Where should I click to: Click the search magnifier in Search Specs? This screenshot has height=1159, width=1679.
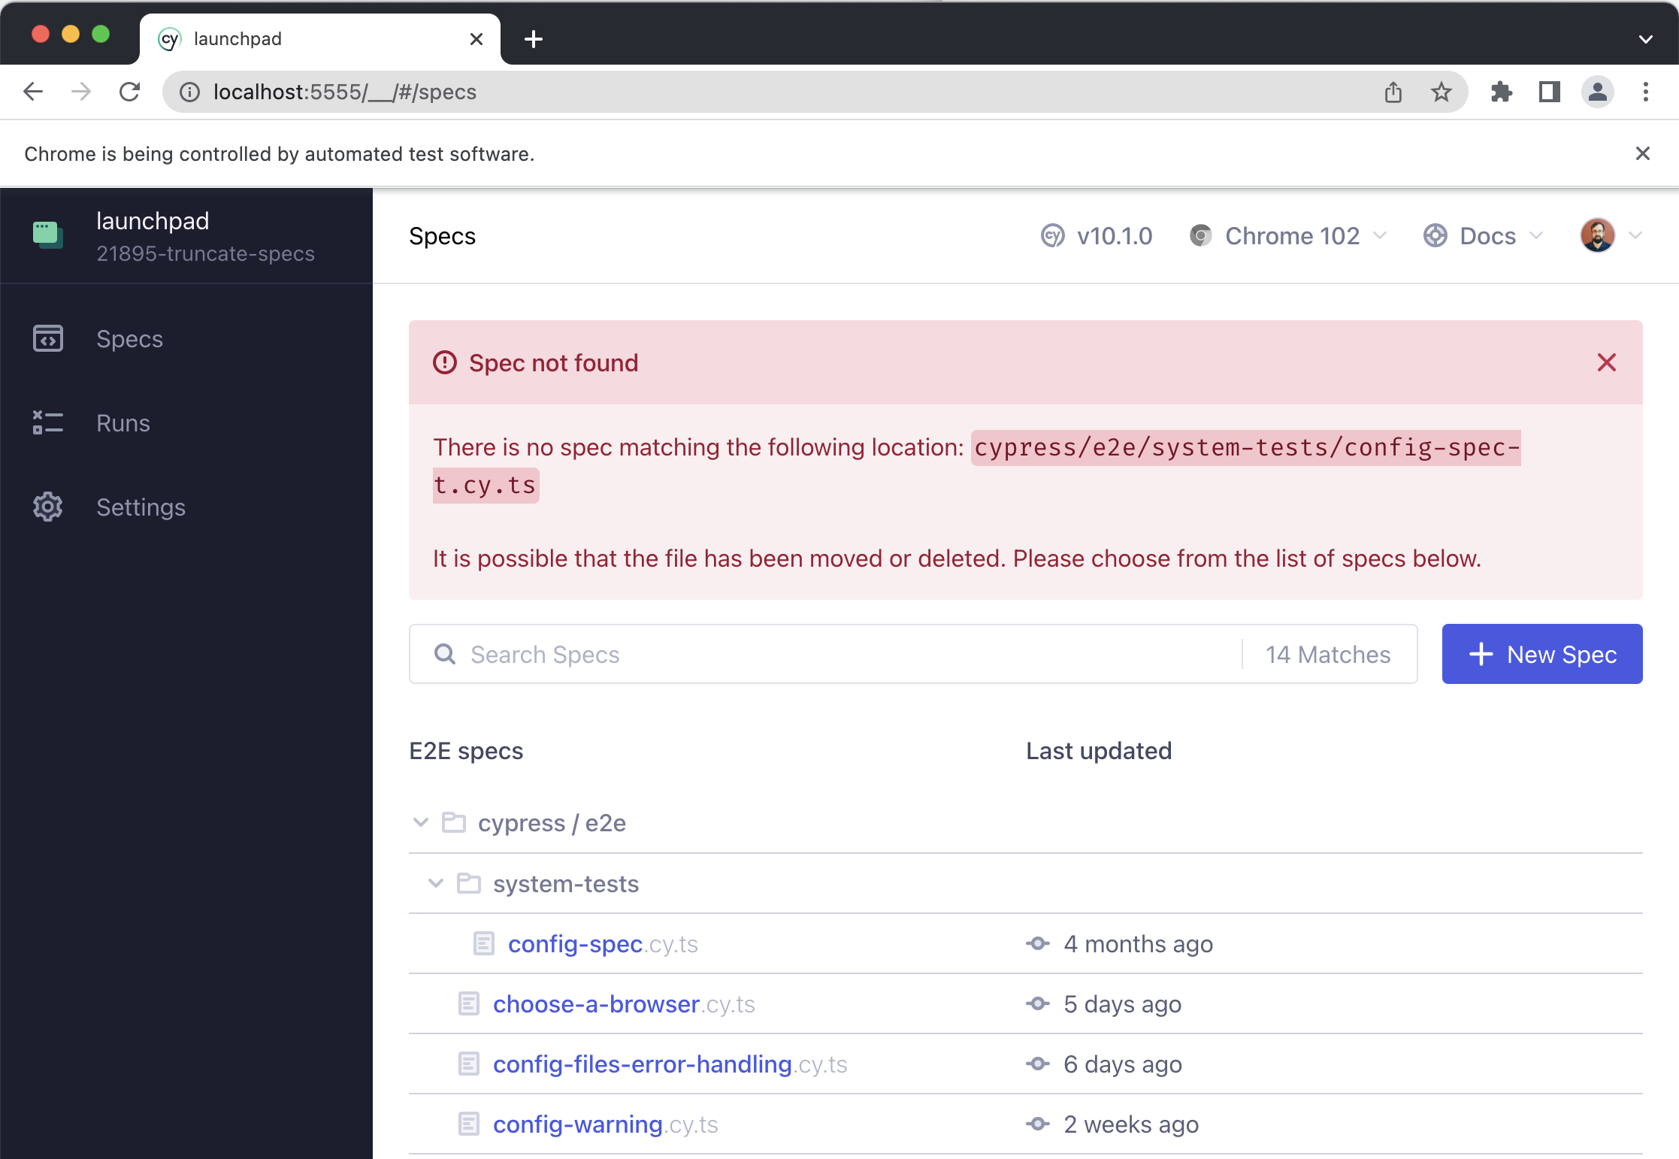(x=445, y=654)
